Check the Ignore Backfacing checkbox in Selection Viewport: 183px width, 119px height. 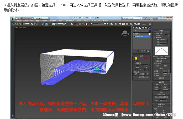(x=134, y=63)
